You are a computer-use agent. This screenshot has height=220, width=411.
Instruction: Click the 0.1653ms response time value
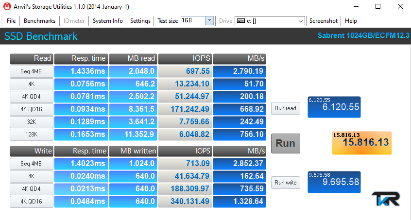[x=81, y=135]
